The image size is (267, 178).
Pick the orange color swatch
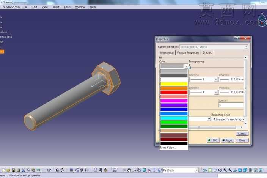(x=174, y=88)
